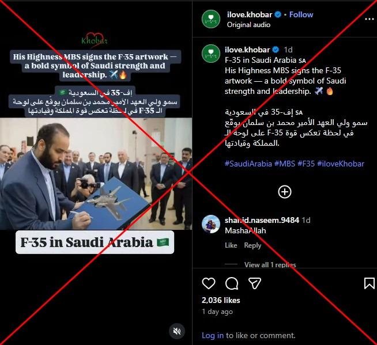
Task: Follow the ilove.khobar account
Action: click(301, 14)
